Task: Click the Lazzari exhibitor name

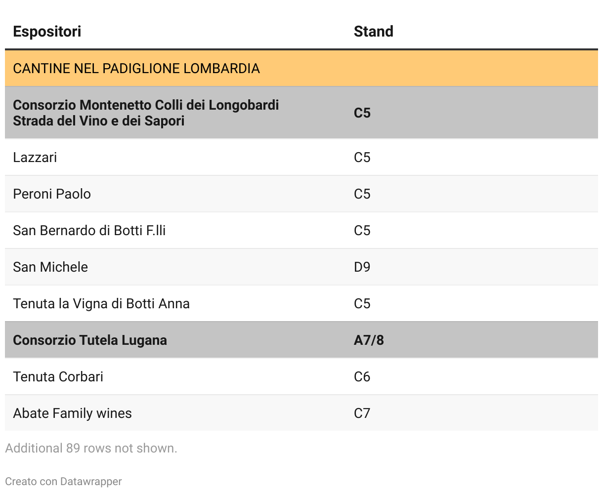Action: pos(35,158)
